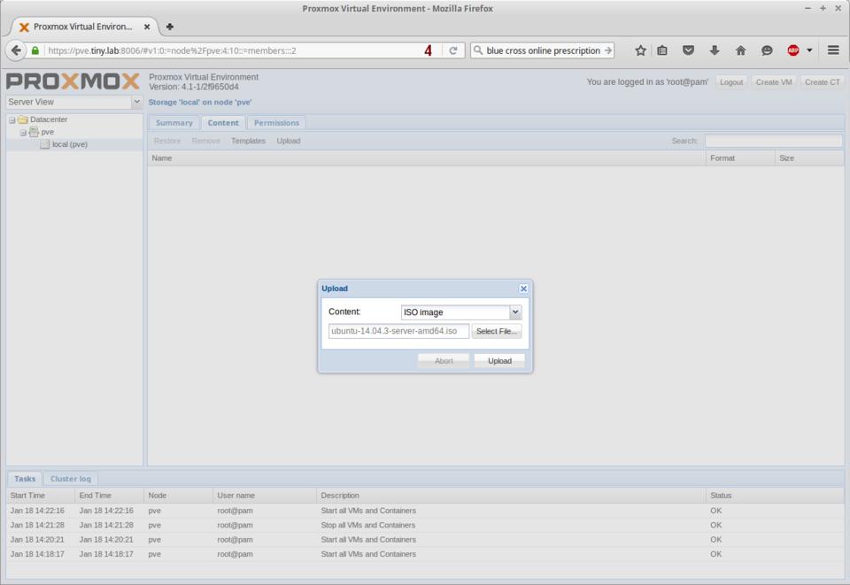850x585 pixels.
Task: Open Firefox hamburger menu
Action: click(x=833, y=50)
